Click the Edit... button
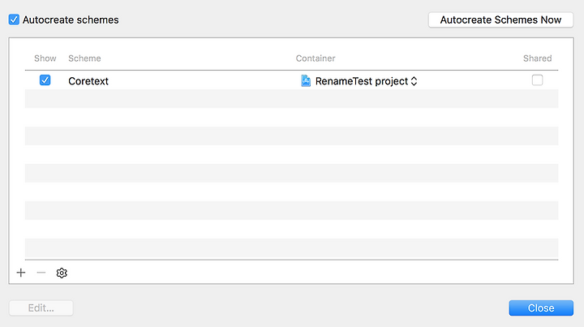584x327 pixels. tap(41, 308)
